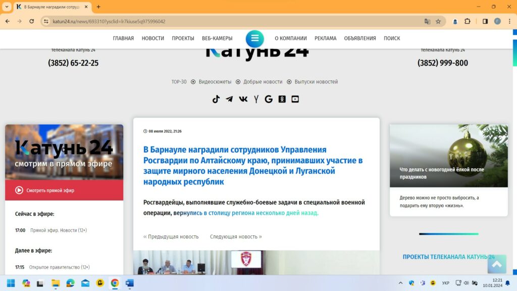Viewport: 517px width, 291px height.
Task: View site information icon beside the URL
Action: point(46,21)
